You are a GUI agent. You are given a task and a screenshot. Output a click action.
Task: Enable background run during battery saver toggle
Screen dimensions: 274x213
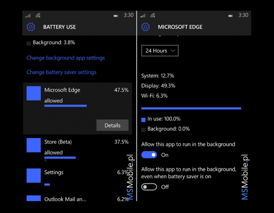click(x=149, y=187)
